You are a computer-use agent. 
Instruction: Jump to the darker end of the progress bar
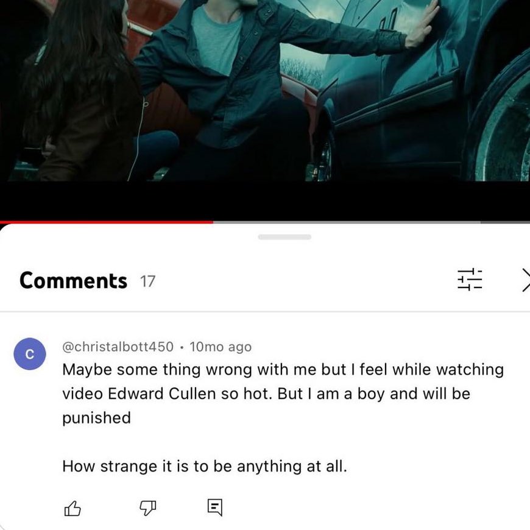(x=505, y=222)
